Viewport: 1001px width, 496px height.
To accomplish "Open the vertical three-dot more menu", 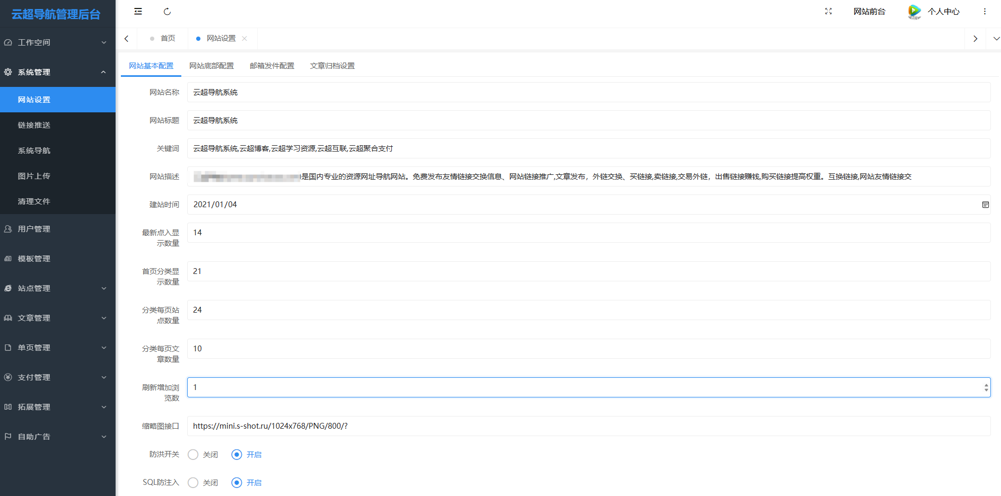I will point(985,12).
